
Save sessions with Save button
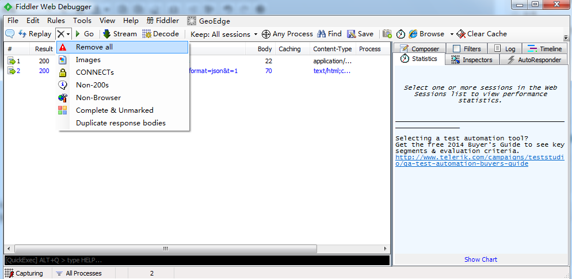tap(360, 34)
